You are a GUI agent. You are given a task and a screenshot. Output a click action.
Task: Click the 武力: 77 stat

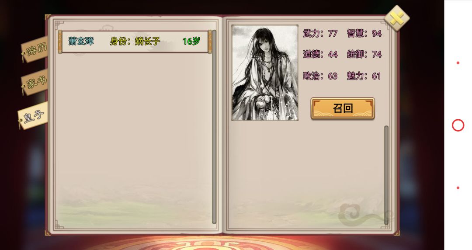coord(320,33)
